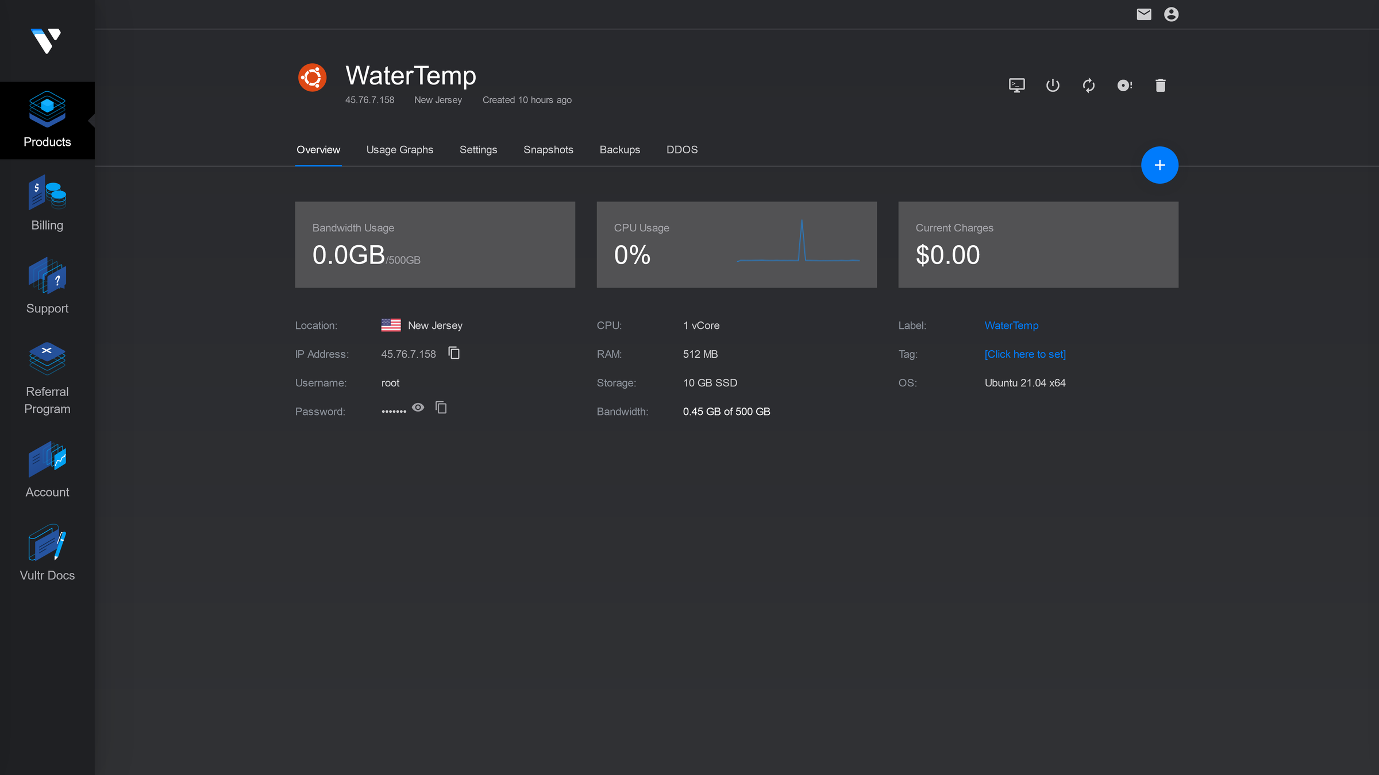Image resolution: width=1379 pixels, height=775 pixels.
Task: Switch to the Usage Graphs tab
Action: click(399, 150)
